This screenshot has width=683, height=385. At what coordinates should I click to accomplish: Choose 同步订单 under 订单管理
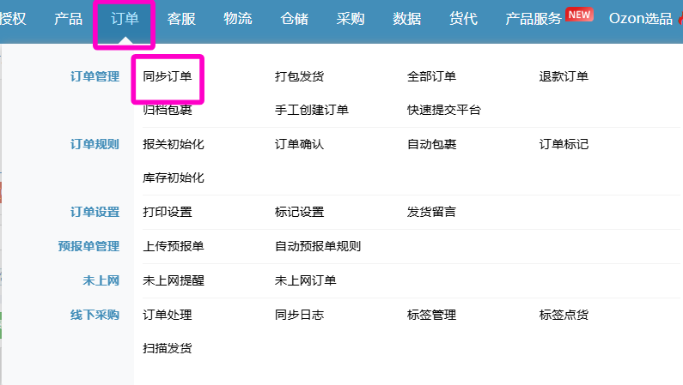[x=168, y=76]
